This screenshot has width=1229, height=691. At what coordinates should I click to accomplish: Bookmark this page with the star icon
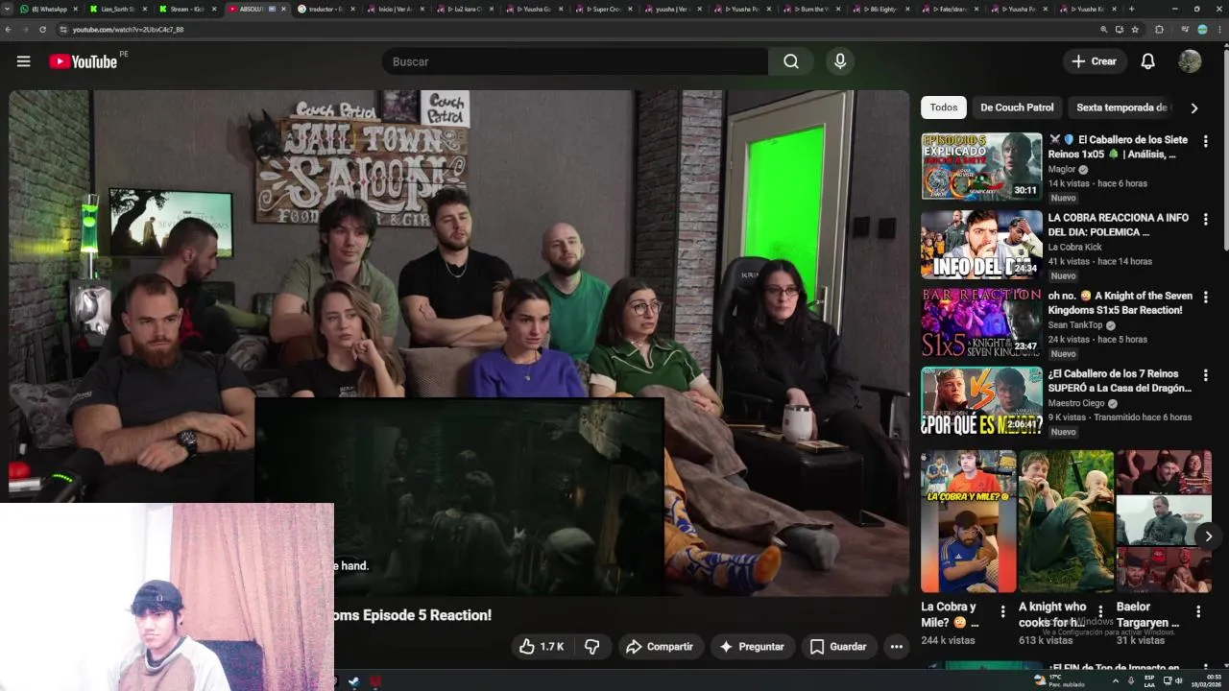1135,30
